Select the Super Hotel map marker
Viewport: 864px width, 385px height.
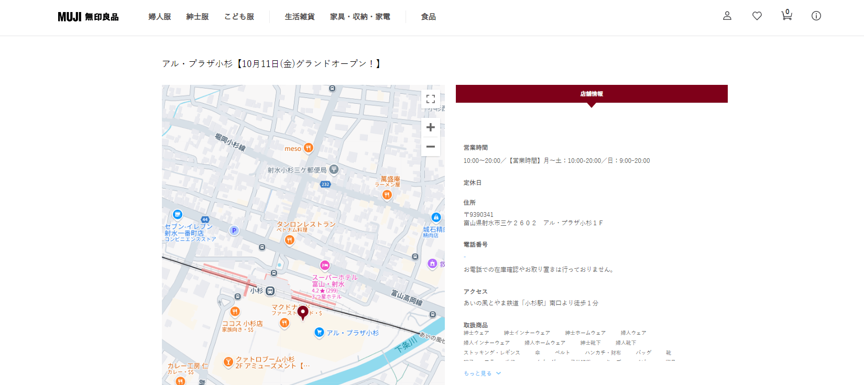325,266
